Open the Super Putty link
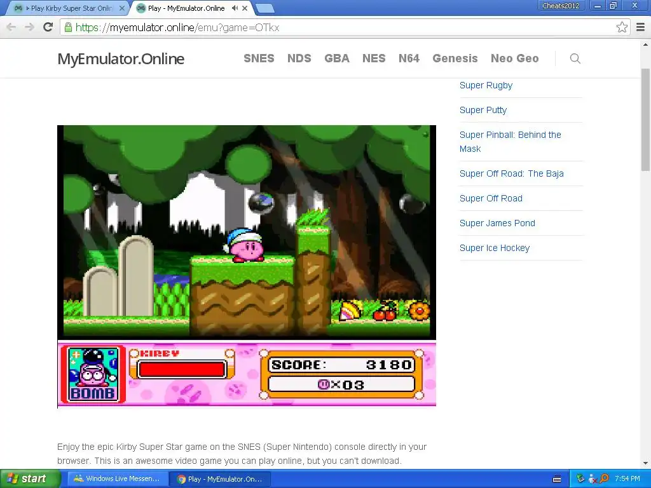The height and width of the screenshot is (488, 651). click(x=483, y=110)
